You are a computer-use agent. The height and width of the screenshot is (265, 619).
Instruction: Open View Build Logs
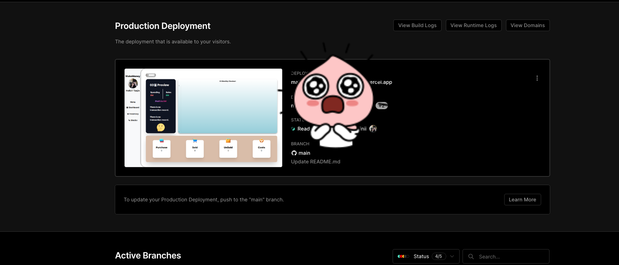[x=417, y=25]
